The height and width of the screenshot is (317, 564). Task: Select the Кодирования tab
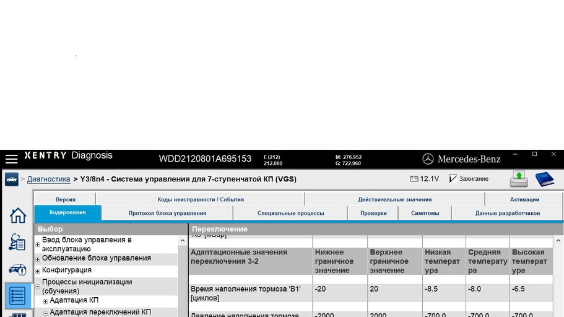(67, 212)
